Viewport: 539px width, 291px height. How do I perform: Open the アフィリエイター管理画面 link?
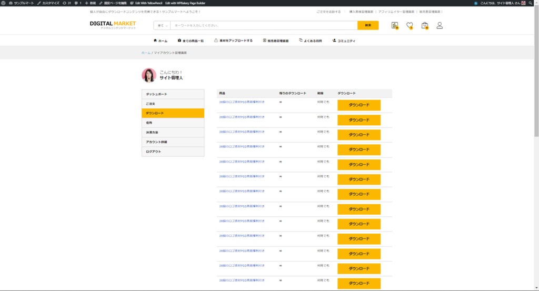(396, 12)
